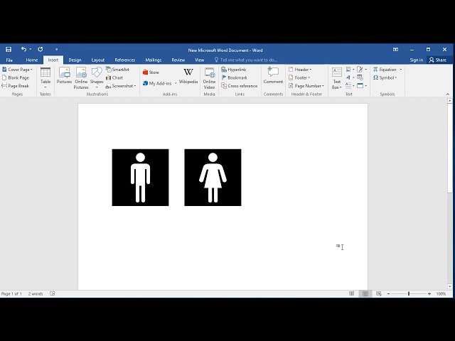
Task: Insert a Page Break
Action: pyautogui.click(x=16, y=86)
